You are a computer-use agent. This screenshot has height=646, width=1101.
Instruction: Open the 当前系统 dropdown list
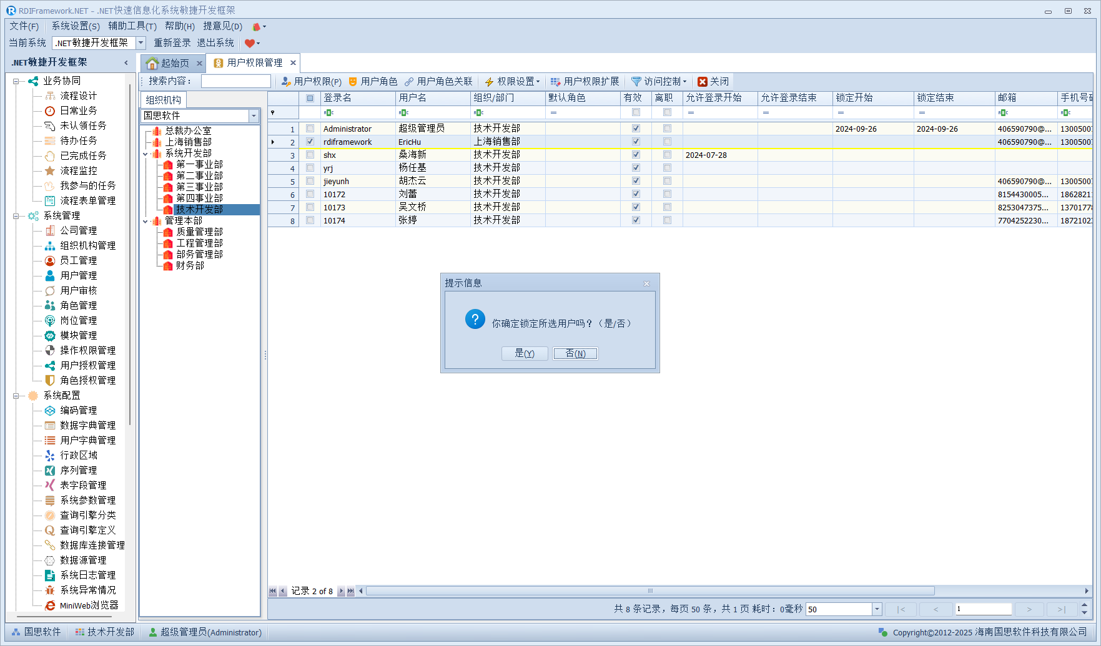tap(141, 43)
